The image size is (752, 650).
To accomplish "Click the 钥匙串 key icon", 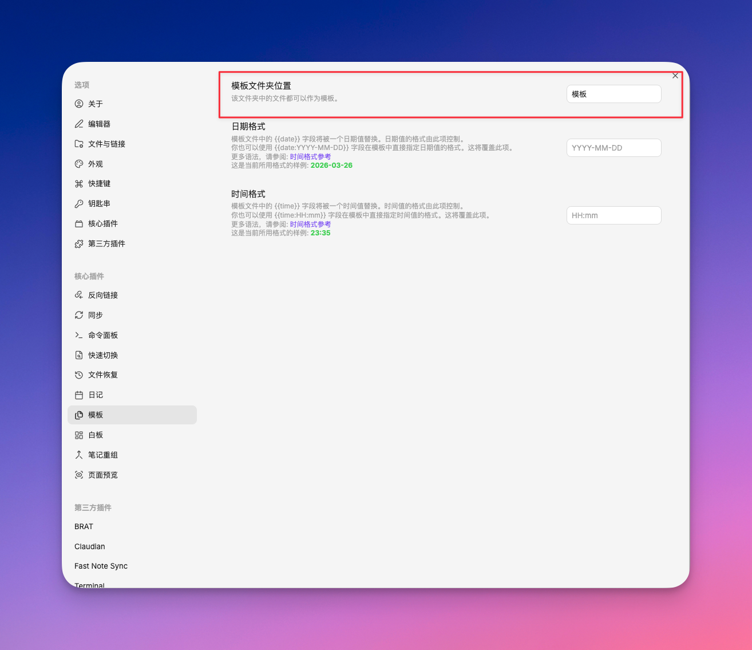I will 79,204.
